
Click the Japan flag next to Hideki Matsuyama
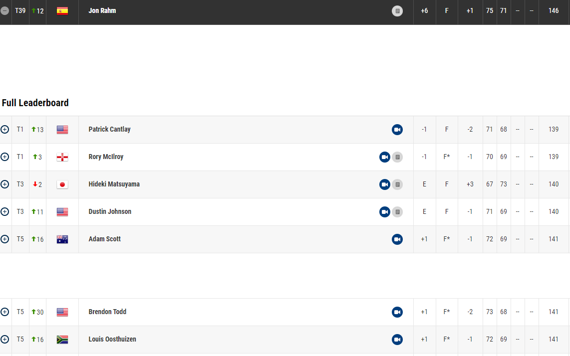click(x=62, y=184)
